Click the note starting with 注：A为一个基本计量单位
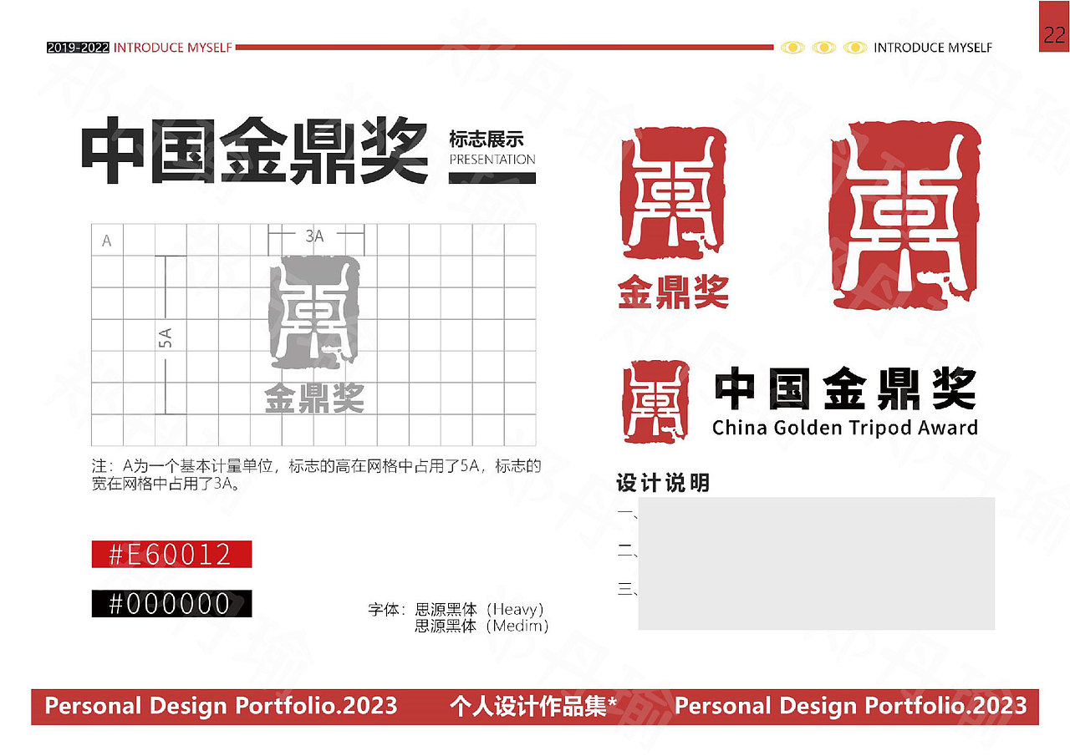Screen dimensions: 1070x756 click(316, 474)
